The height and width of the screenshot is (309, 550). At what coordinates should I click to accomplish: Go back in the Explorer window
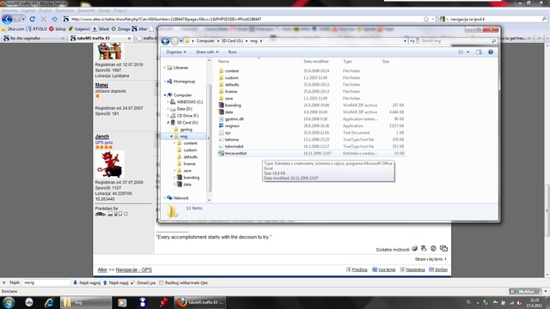point(166,41)
